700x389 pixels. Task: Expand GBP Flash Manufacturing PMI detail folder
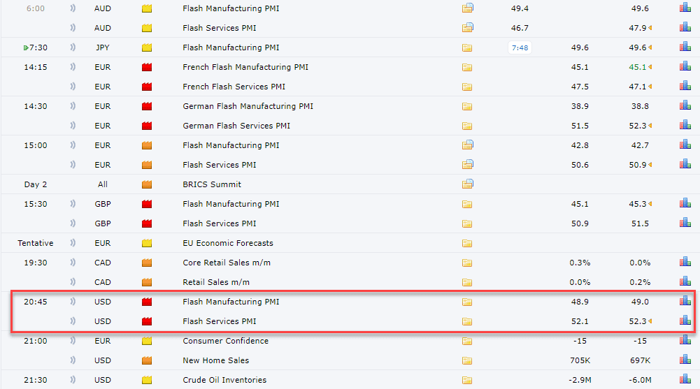pyautogui.click(x=467, y=204)
